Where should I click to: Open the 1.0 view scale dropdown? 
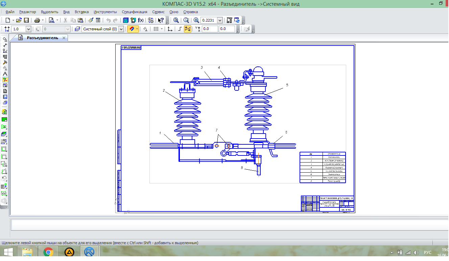point(28,29)
